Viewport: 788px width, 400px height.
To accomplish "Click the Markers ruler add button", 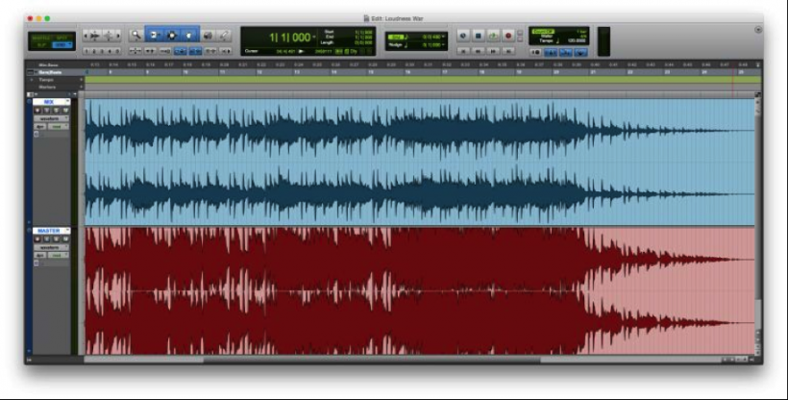I will [x=82, y=87].
